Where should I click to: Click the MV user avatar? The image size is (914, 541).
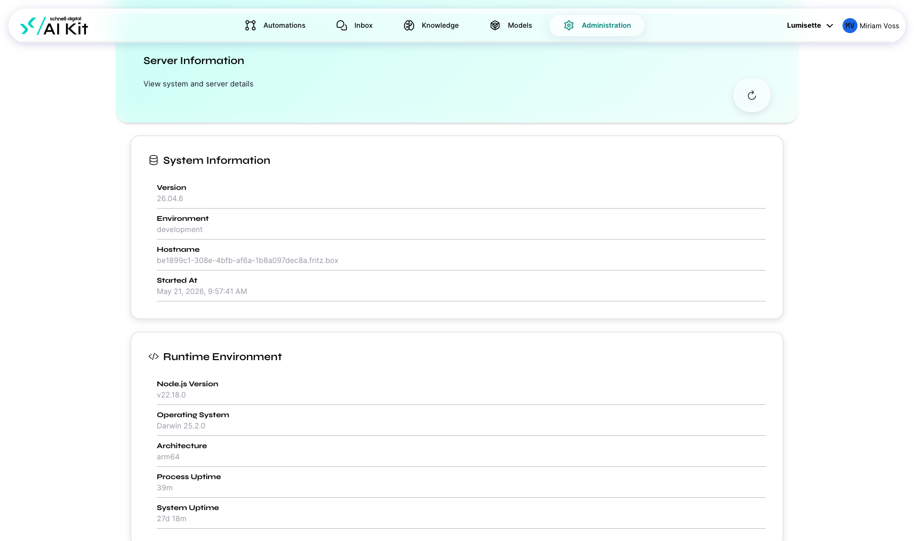pyautogui.click(x=850, y=26)
